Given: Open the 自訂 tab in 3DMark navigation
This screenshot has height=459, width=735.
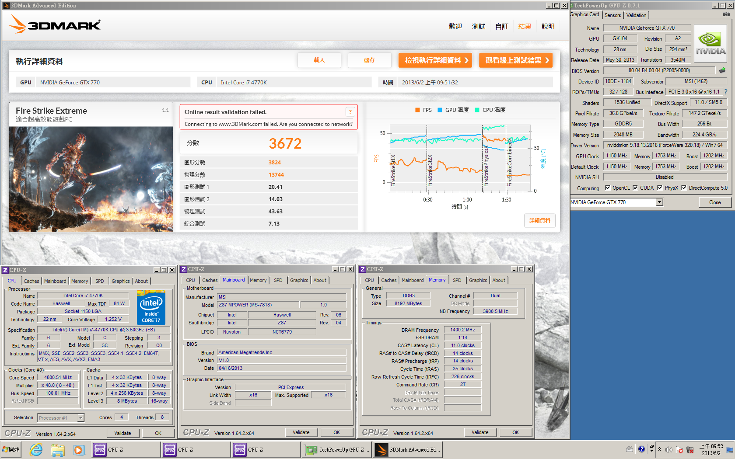Looking at the screenshot, I should 502,26.
